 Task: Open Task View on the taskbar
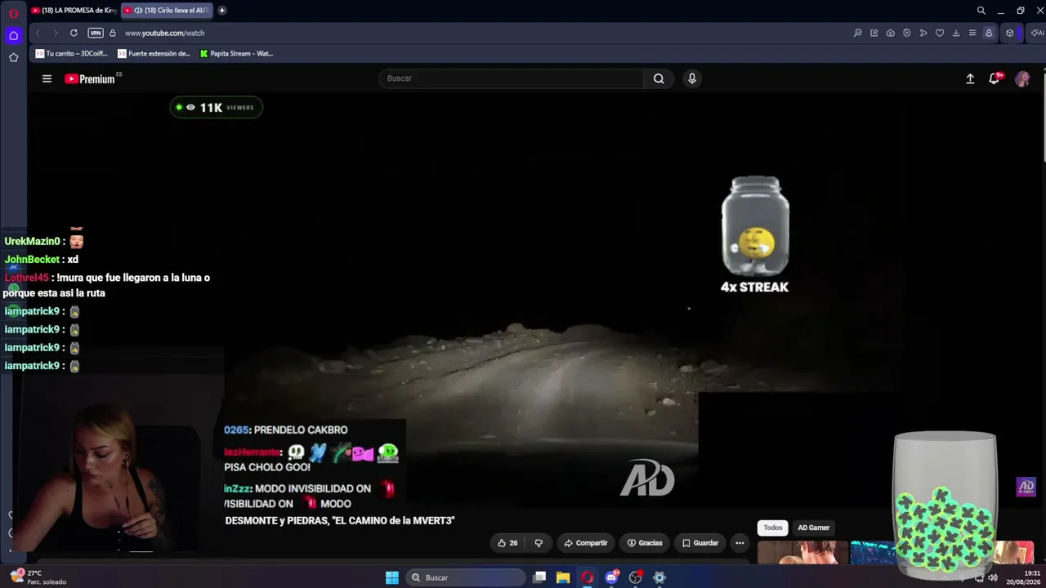(539, 577)
